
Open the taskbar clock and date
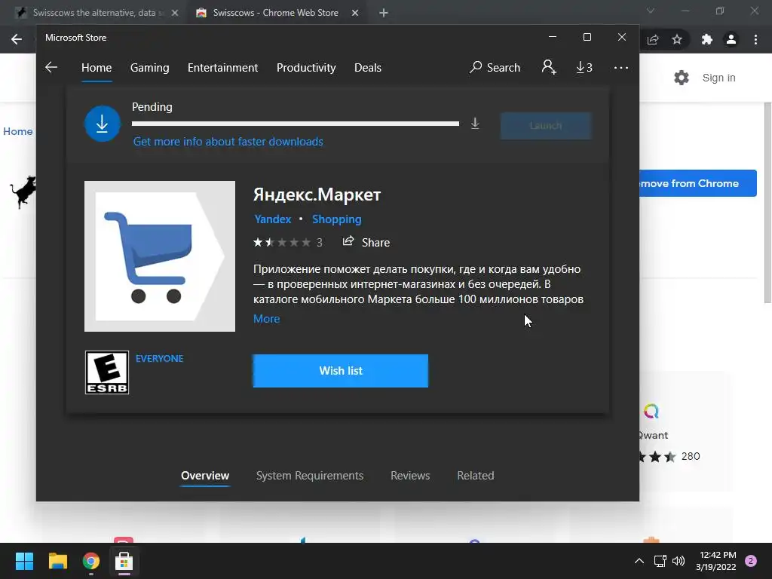coord(716,561)
